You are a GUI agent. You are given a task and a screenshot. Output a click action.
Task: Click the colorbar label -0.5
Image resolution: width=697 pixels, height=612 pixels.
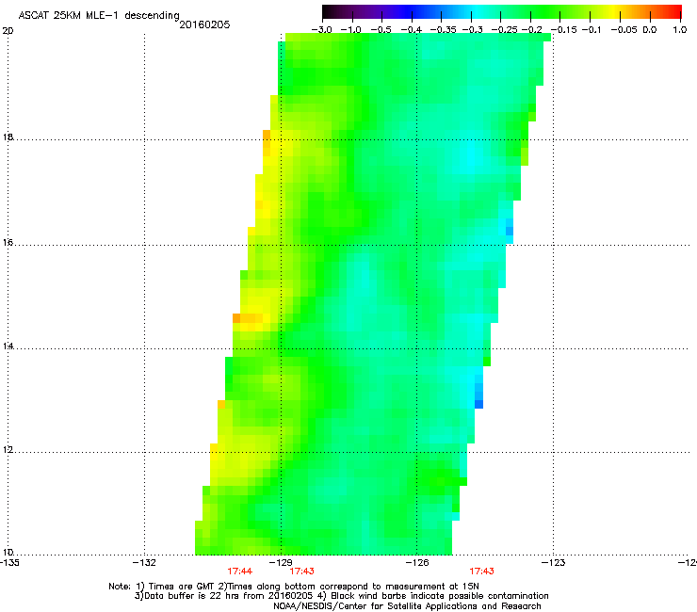pos(381,30)
